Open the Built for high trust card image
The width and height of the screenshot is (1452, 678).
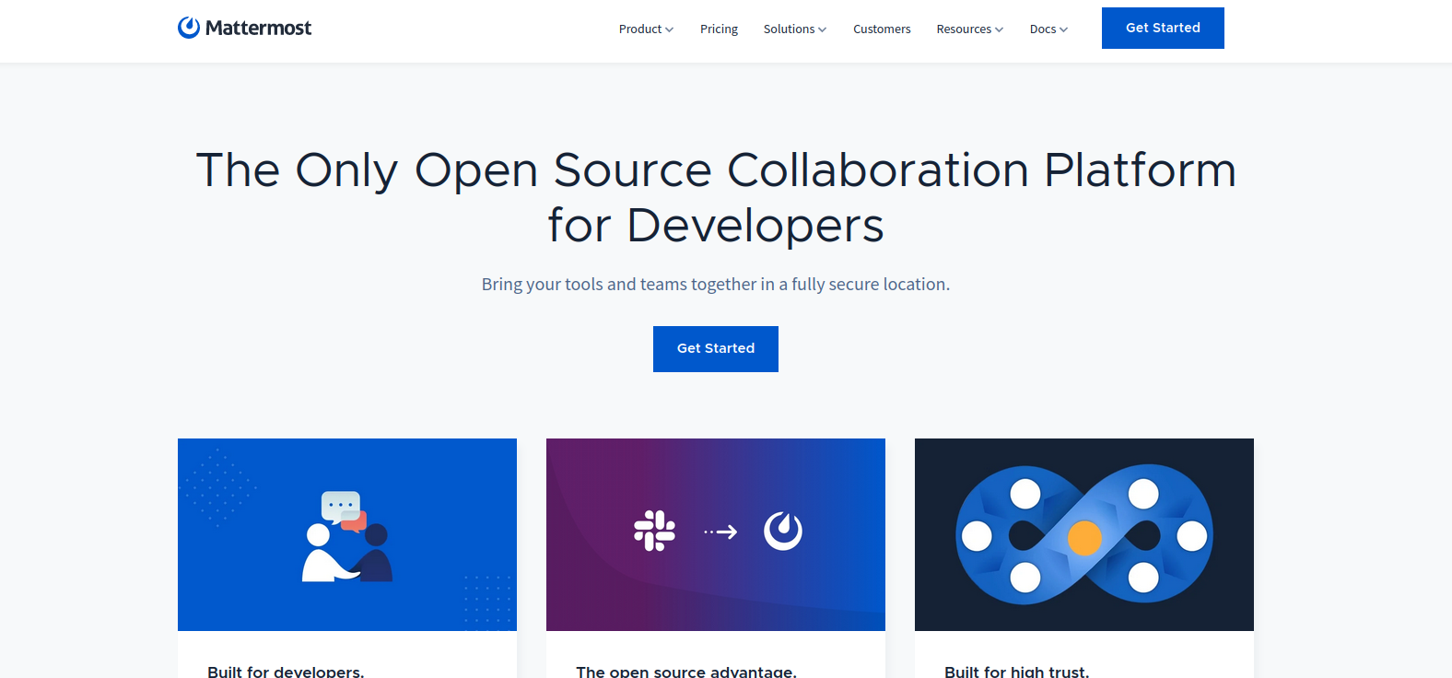[1084, 534]
